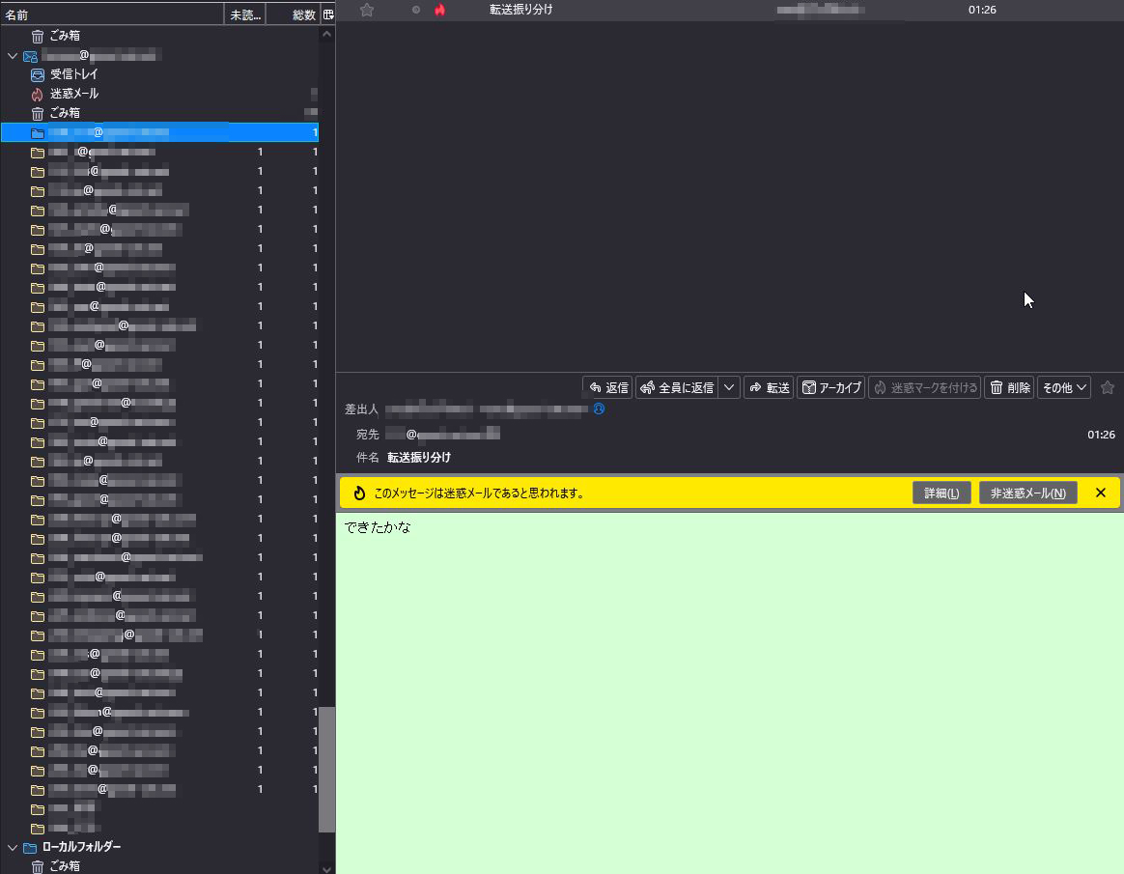
Task: Dismiss the yellow junk notification bar
Action: point(1100,493)
